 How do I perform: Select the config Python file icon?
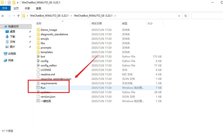pos(38,61)
